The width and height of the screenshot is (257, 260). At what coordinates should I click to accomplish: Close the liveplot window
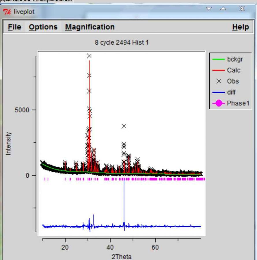click(x=242, y=8)
